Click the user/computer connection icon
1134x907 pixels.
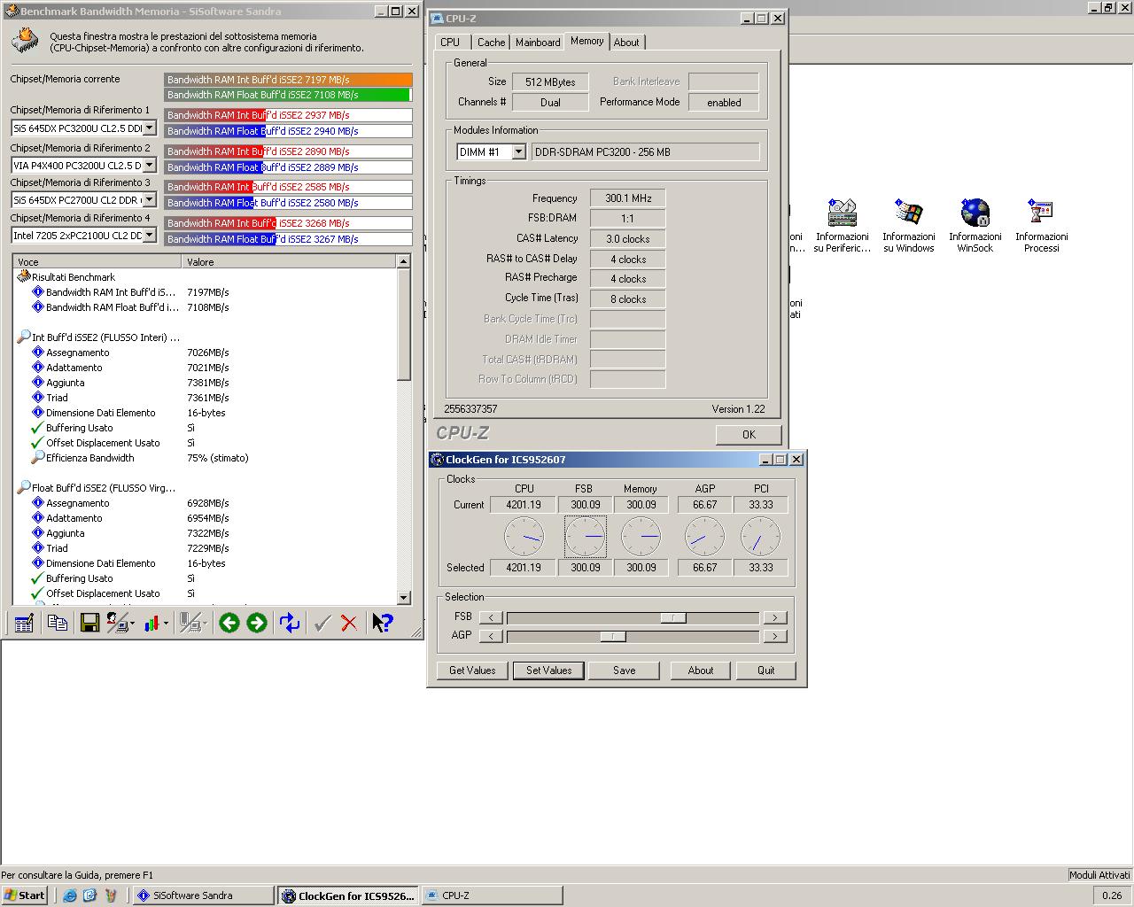click(117, 623)
